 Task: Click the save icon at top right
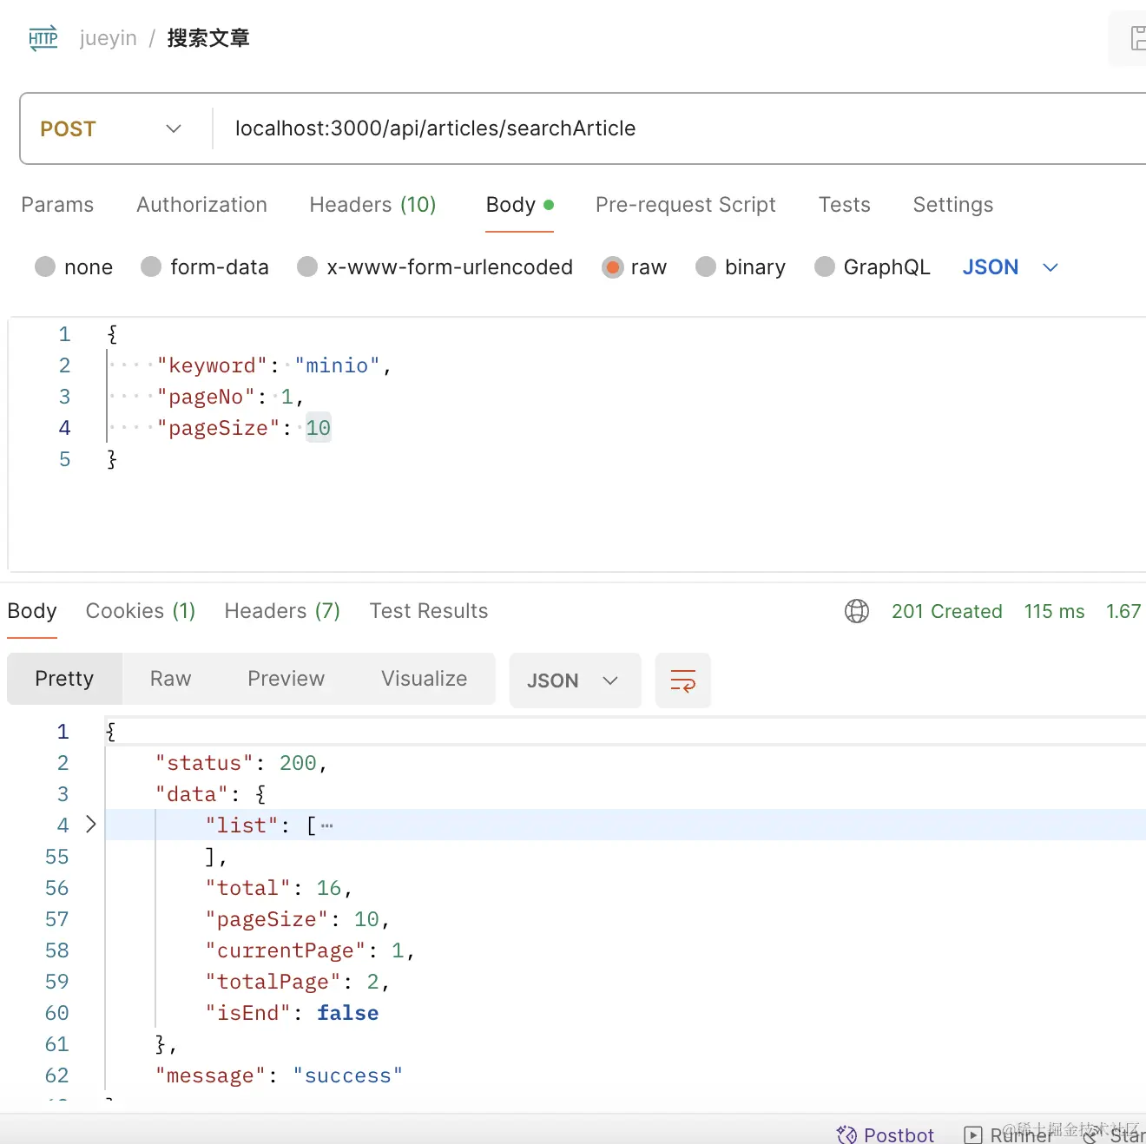[x=1137, y=38]
